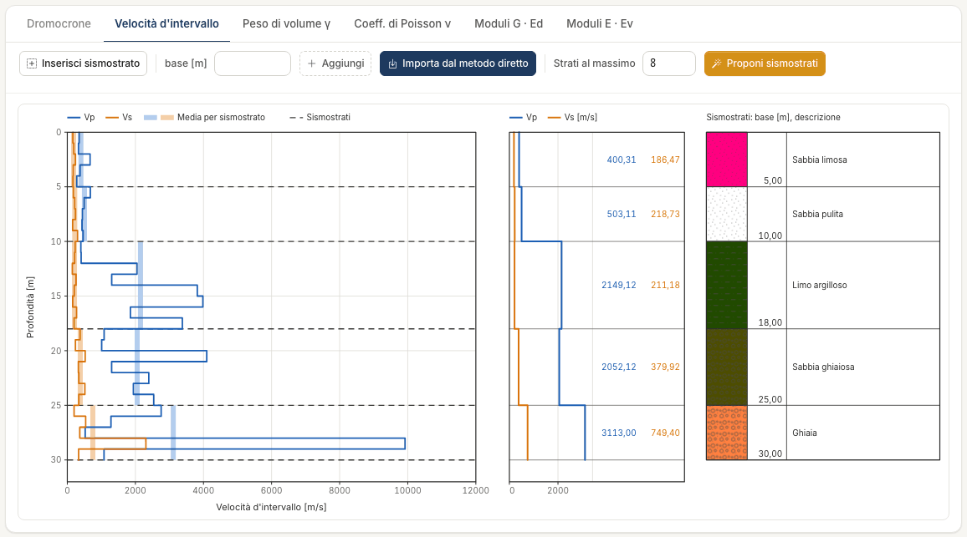This screenshot has width=967, height=537.
Task: Click the magenta Sabbia limosa swatch
Action: (726, 160)
